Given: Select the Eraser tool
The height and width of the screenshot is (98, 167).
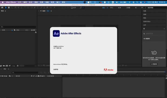Looking at the screenshot, I should [x=47, y=7].
